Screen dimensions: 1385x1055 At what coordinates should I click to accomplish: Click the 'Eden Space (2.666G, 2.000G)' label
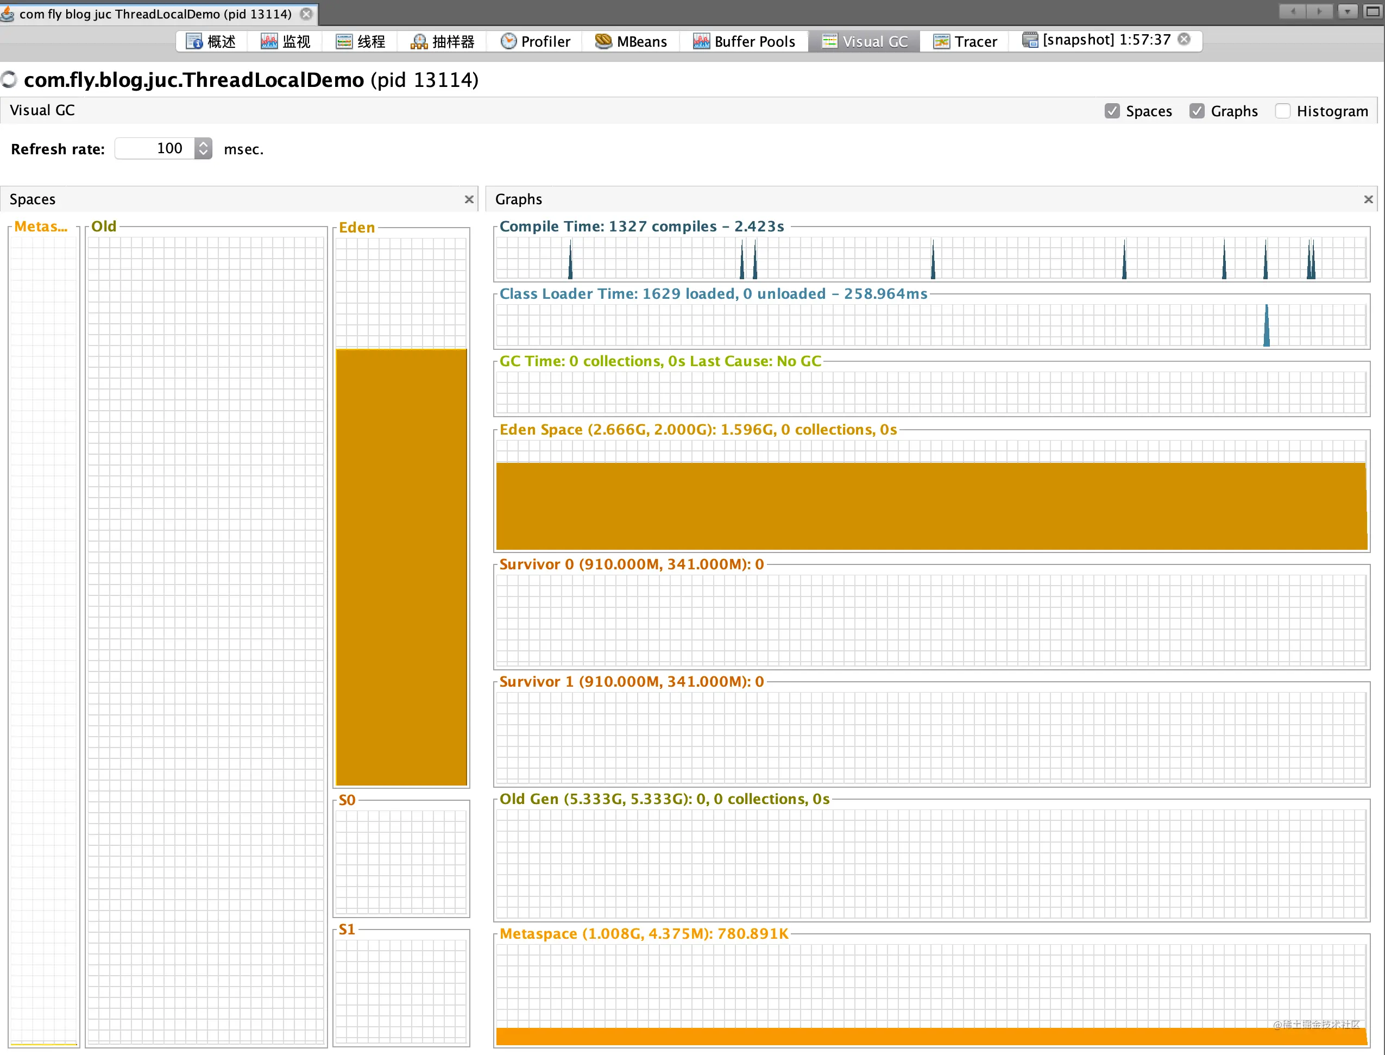pos(698,430)
